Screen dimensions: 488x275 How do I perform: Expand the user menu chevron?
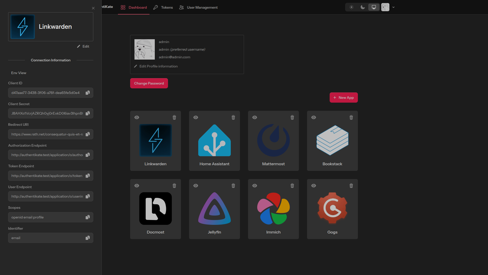click(393, 7)
